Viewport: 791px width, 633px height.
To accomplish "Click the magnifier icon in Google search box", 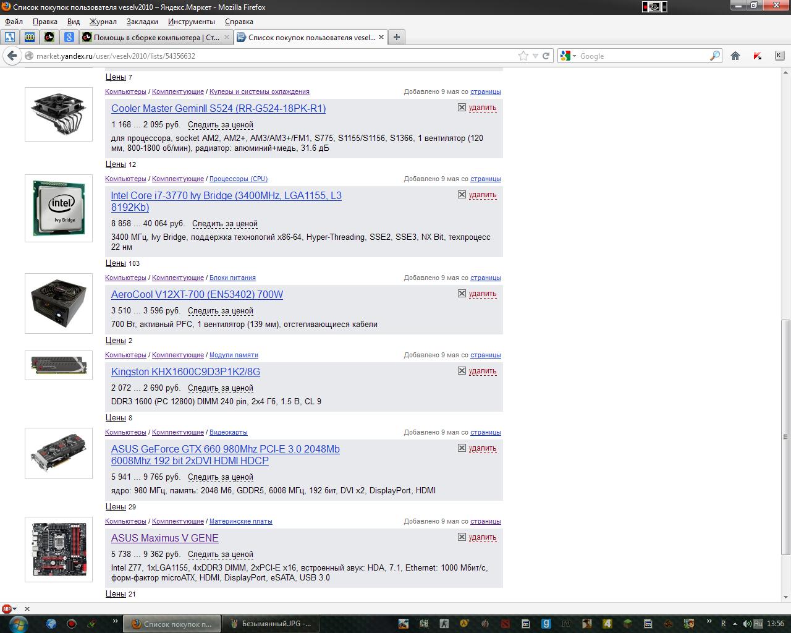I will tap(715, 56).
